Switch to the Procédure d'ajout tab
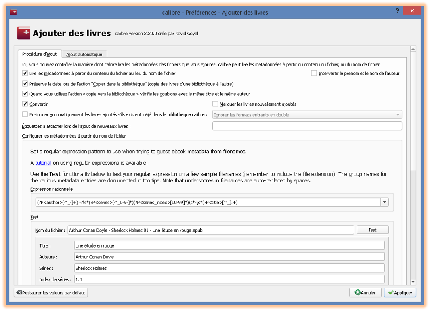The width and height of the screenshot is (430, 311). 40,54
